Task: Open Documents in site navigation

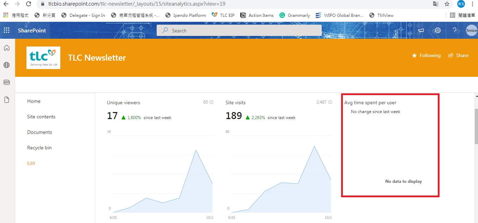Action: pos(40,132)
